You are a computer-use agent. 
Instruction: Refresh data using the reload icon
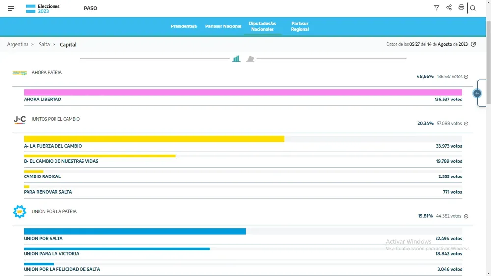pyautogui.click(x=473, y=44)
